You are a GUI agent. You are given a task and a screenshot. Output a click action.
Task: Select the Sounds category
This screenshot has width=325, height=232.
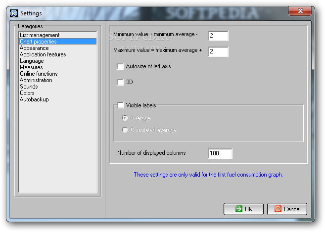(57, 87)
